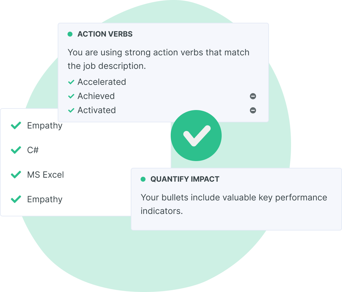Toggle the checkmark for Empathy above C#
Image resolution: width=342 pixels, height=292 pixels.
coord(16,125)
